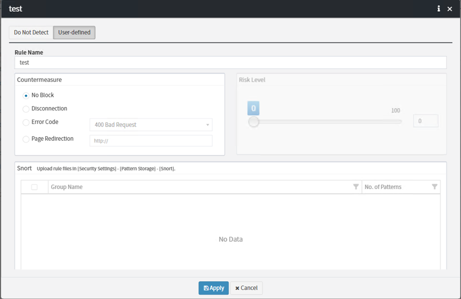Screen dimensions: 461x299
Task: Click the Cancel button
Action: [246, 288]
